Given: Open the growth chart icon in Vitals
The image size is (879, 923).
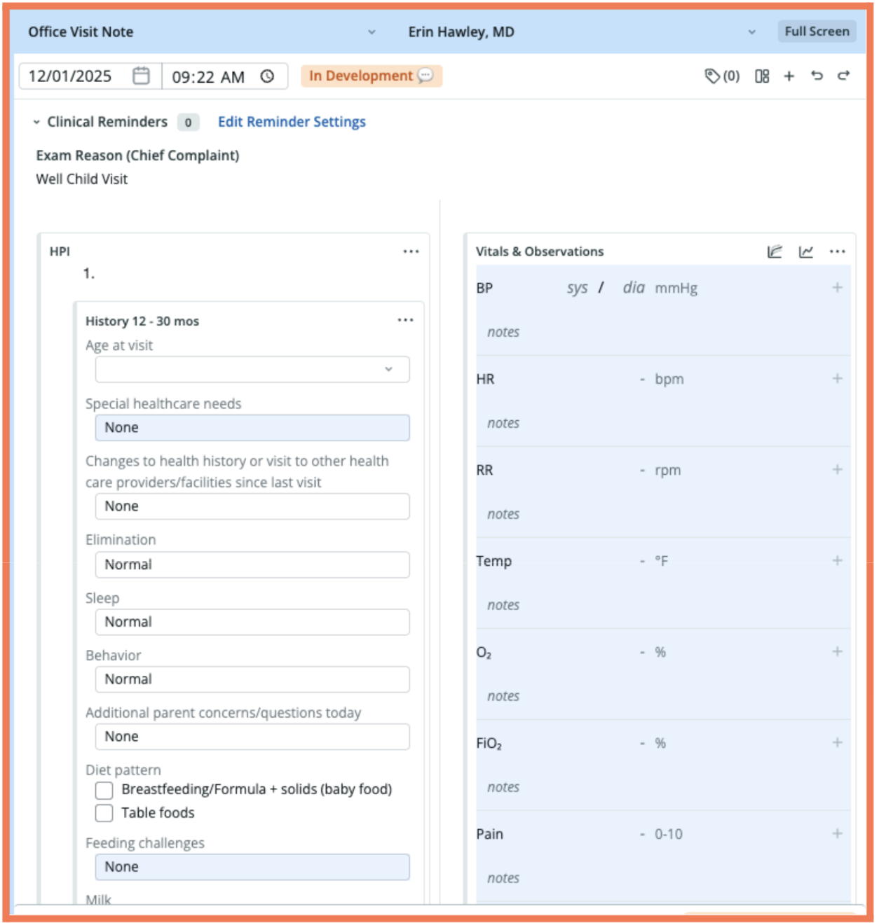Looking at the screenshot, I should coord(775,251).
